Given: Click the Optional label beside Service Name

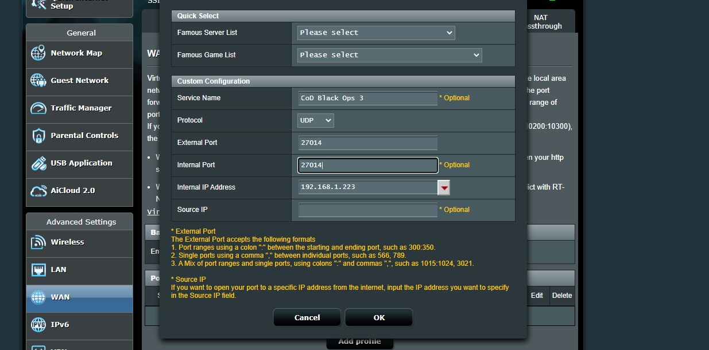Looking at the screenshot, I should coord(455,98).
